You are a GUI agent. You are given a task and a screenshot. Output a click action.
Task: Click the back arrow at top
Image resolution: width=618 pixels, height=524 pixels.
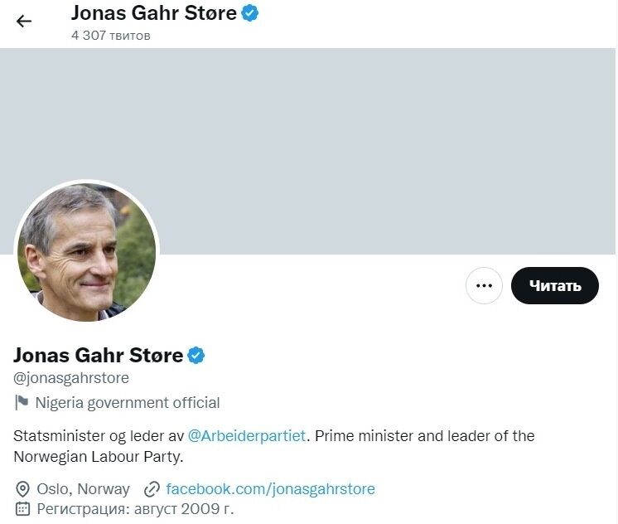pyautogui.click(x=24, y=22)
